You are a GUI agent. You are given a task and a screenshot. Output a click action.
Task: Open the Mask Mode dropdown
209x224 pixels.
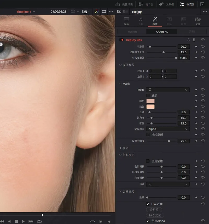[x=168, y=90]
